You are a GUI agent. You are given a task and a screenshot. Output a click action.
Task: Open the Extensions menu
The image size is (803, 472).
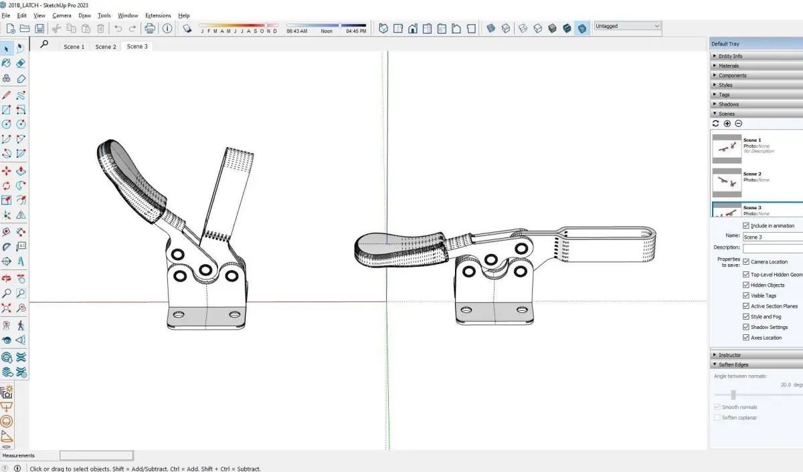pyautogui.click(x=158, y=15)
